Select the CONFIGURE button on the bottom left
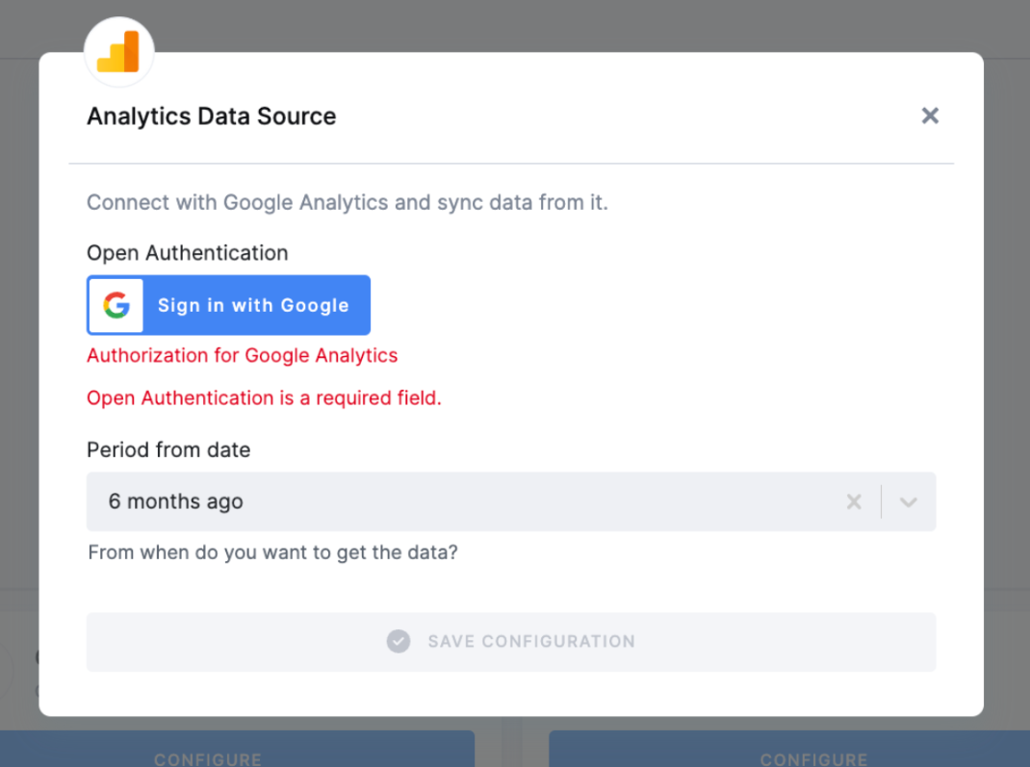1030x767 pixels. [x=208, y=758]
